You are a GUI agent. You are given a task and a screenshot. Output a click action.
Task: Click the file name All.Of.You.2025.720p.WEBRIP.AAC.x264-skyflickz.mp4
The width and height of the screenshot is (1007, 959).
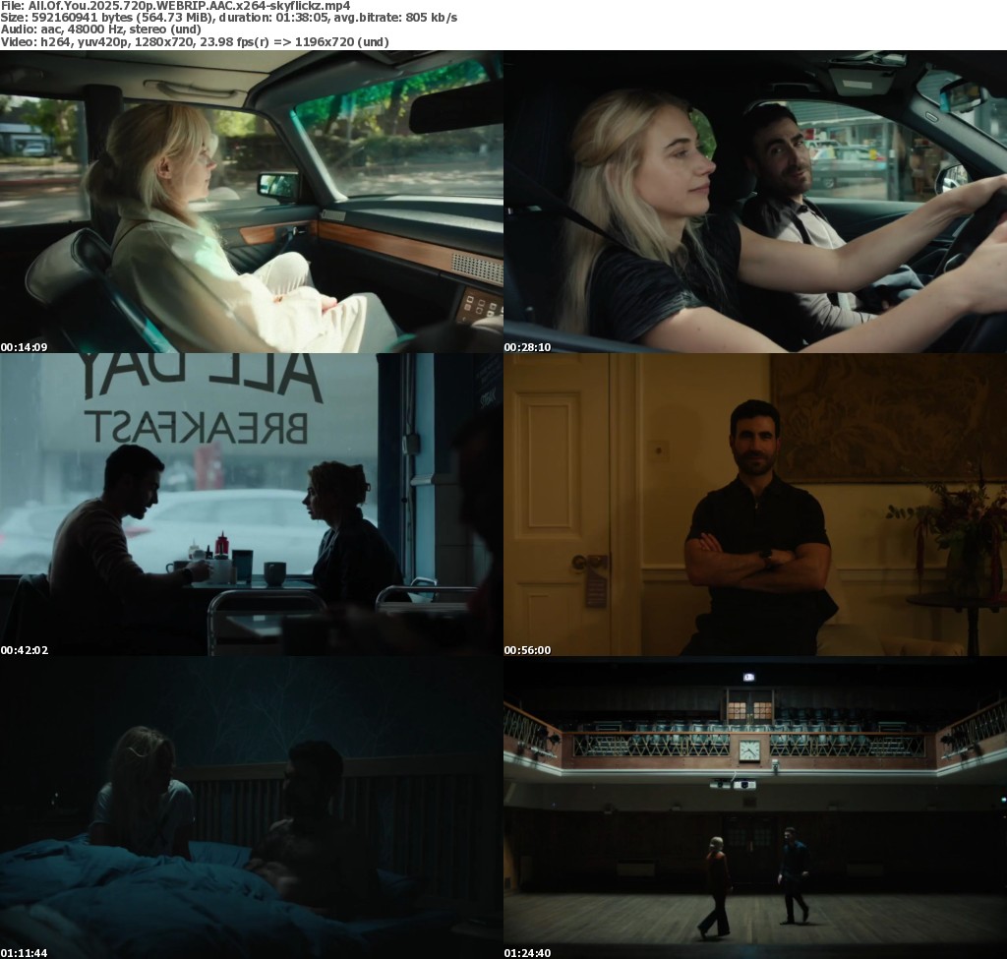[190, 6]
